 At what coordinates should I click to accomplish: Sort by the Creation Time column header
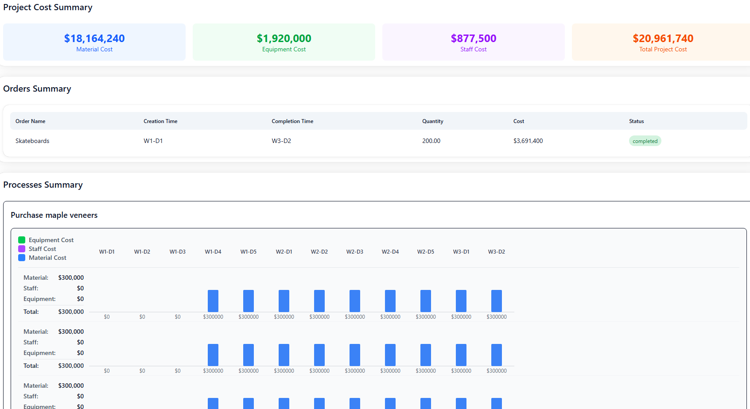pyautogui.click(x=160, y=121)
